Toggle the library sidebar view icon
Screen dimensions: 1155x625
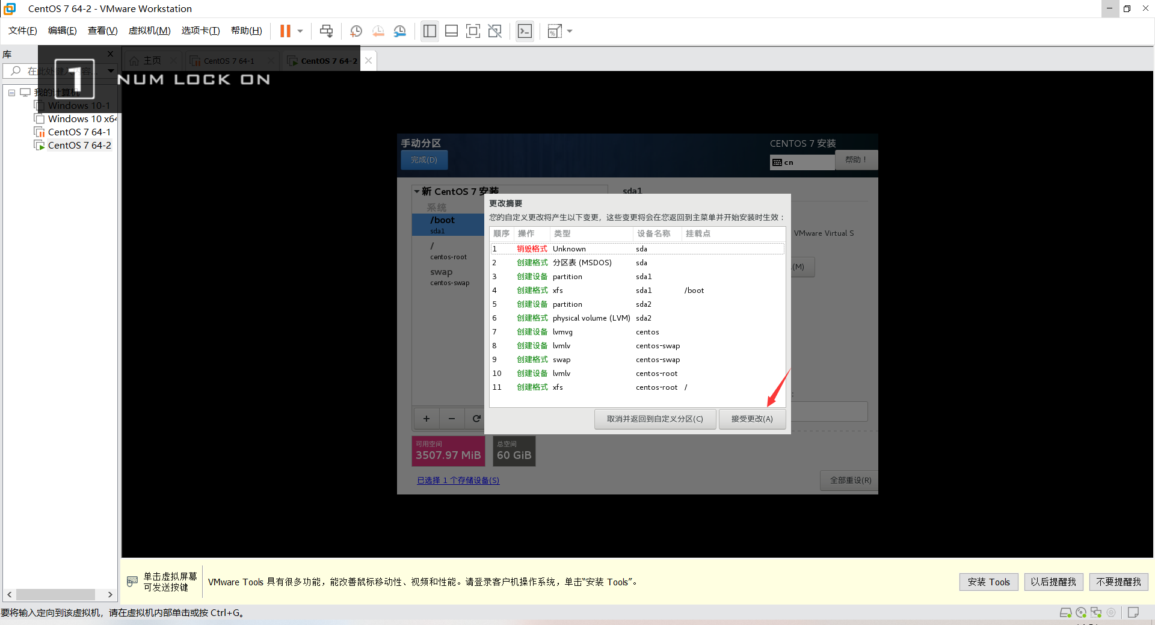430,31
